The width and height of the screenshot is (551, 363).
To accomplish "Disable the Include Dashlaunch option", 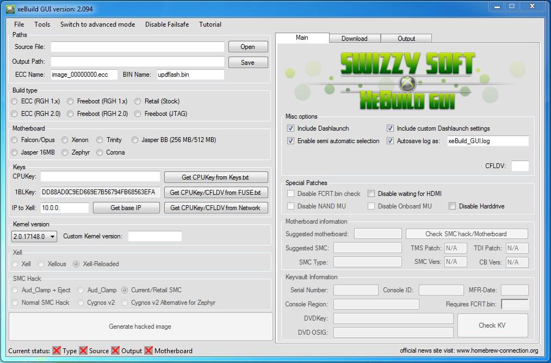I will pyautogui.click(x=291, y=128).
